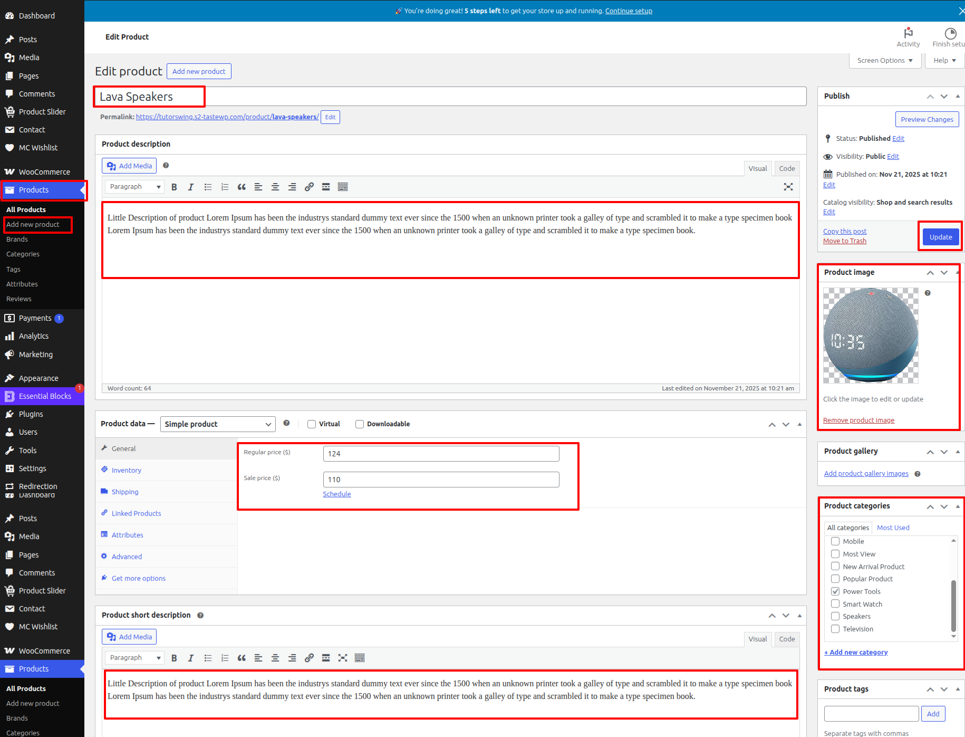Open the Activity panel icon
The image size is (965, 737).
click(x=908, y=37)
